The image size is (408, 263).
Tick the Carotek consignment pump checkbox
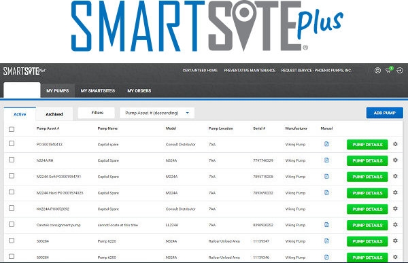(12, 224)
